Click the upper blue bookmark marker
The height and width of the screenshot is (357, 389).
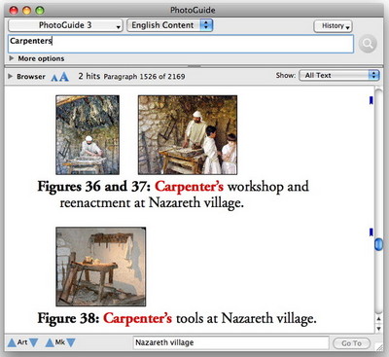click(371, 100)
